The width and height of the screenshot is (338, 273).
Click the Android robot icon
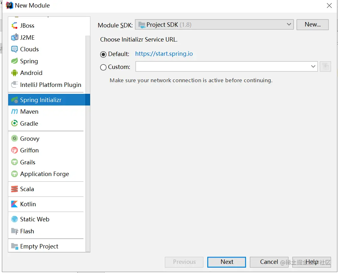click(14, 73)
